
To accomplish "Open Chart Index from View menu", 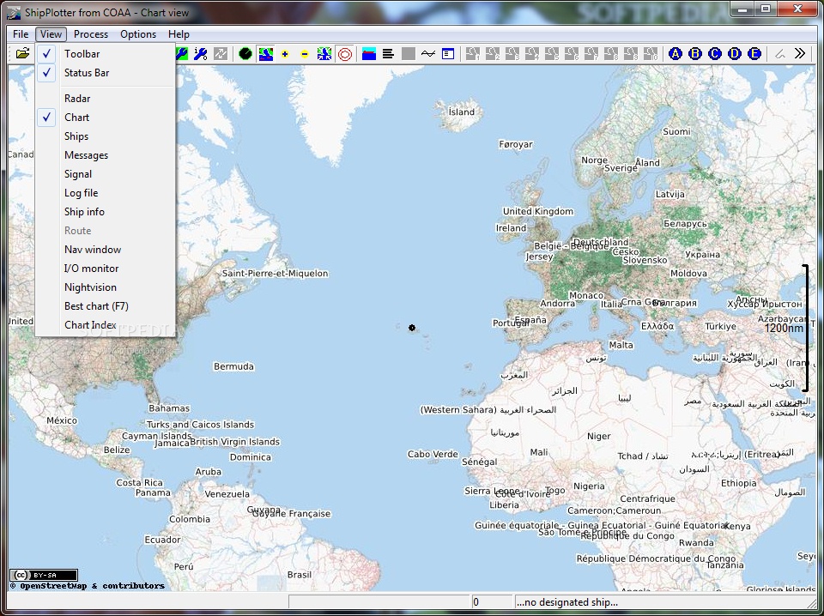I will [105, 325].
